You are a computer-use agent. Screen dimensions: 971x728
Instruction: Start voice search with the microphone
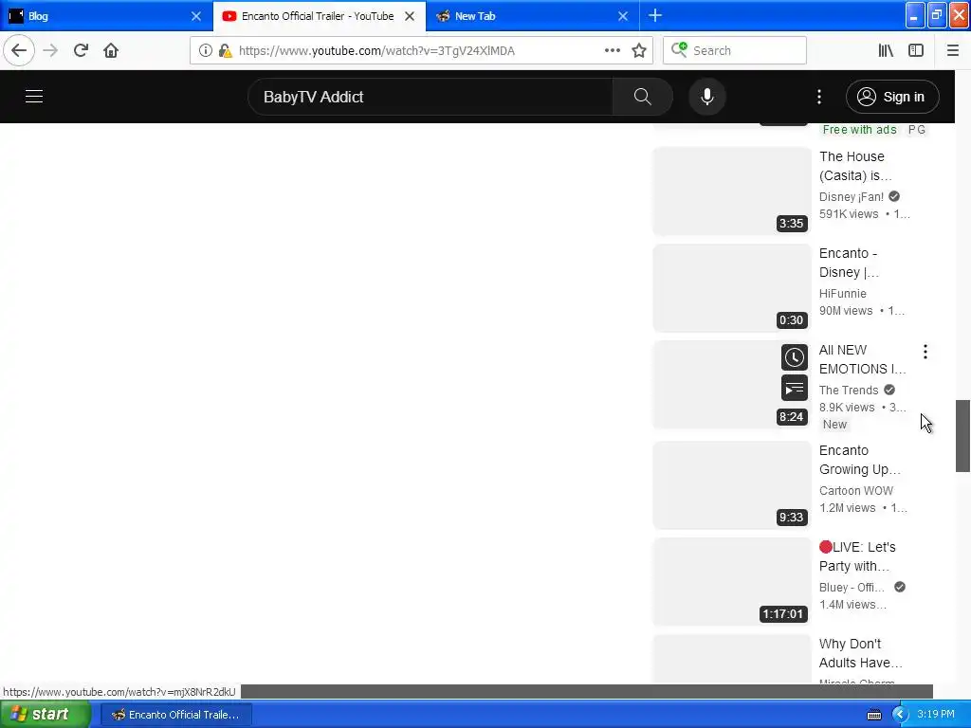point(707,97)
